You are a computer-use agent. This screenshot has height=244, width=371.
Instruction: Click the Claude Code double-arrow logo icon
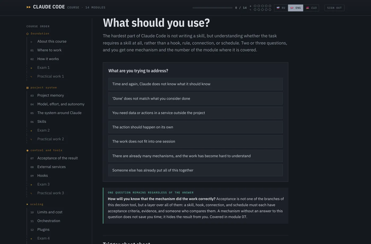29,7
